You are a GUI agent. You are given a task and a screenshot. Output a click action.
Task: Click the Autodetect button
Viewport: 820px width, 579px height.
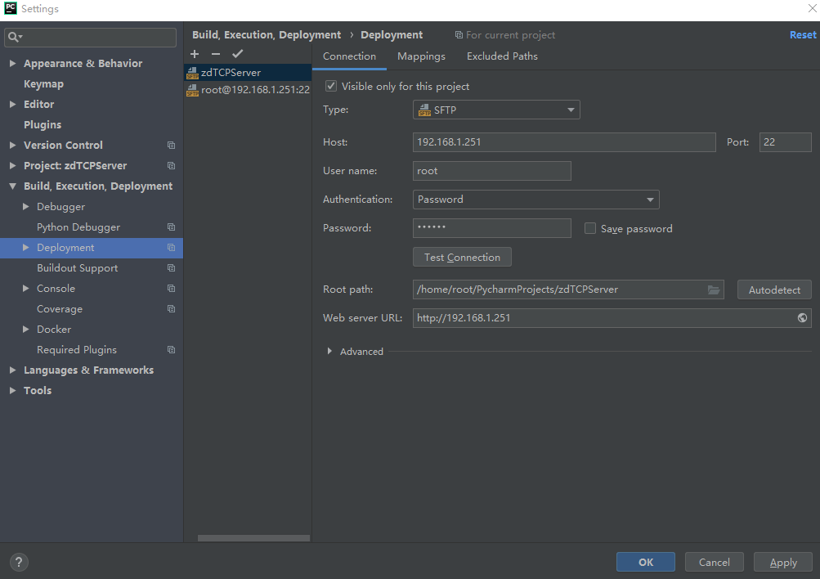(774, 290)
